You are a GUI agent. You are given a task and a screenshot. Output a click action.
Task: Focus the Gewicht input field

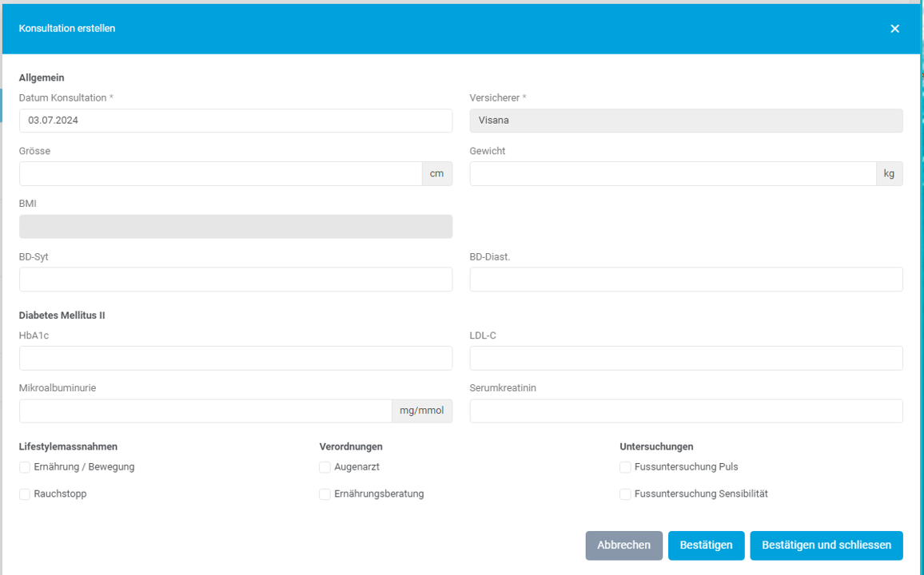pyautogui.click(x=672, y=173)
